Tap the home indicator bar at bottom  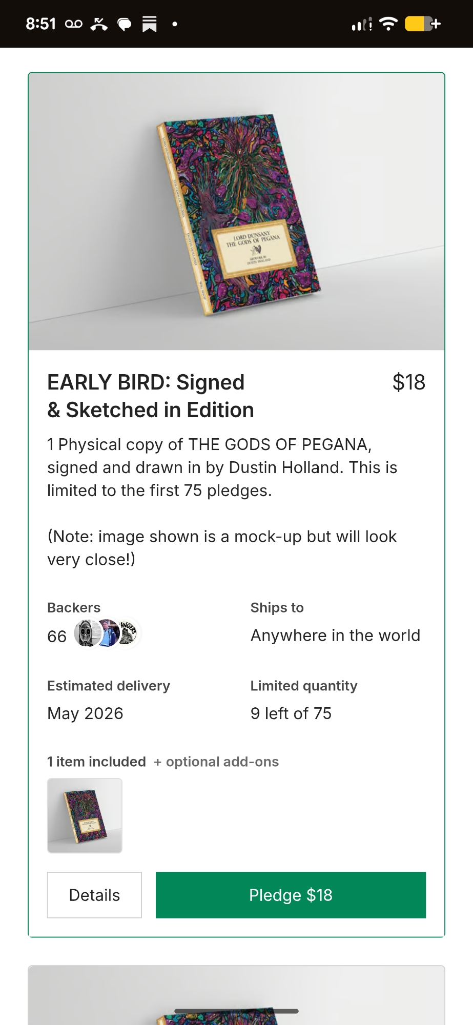[236, 1011]
